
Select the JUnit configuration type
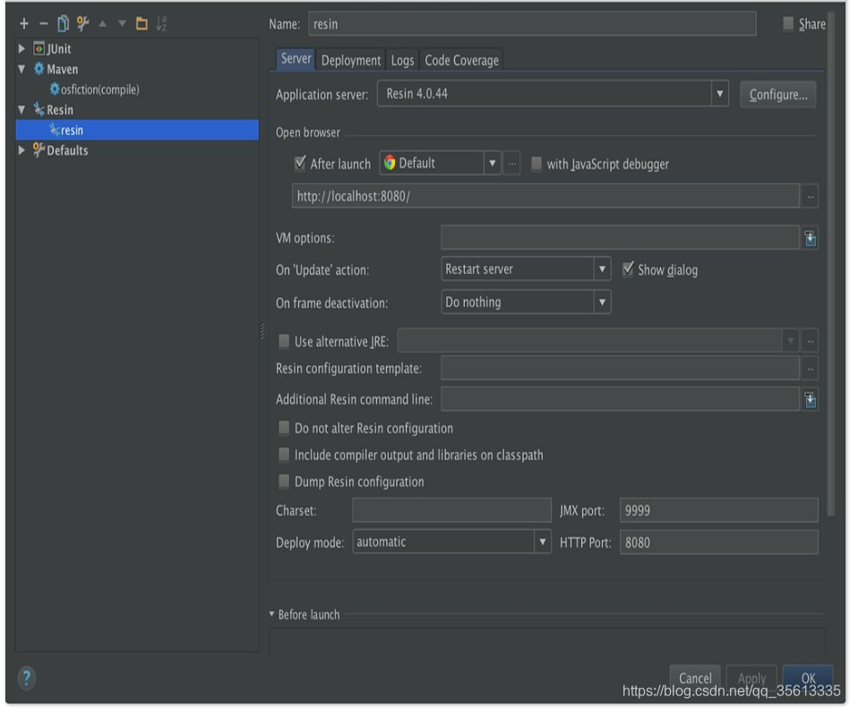pyautogui.click(x=52, y=48)
